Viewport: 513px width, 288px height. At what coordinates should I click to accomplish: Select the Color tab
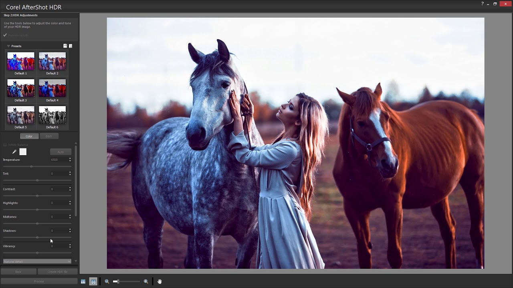(29, 136)
